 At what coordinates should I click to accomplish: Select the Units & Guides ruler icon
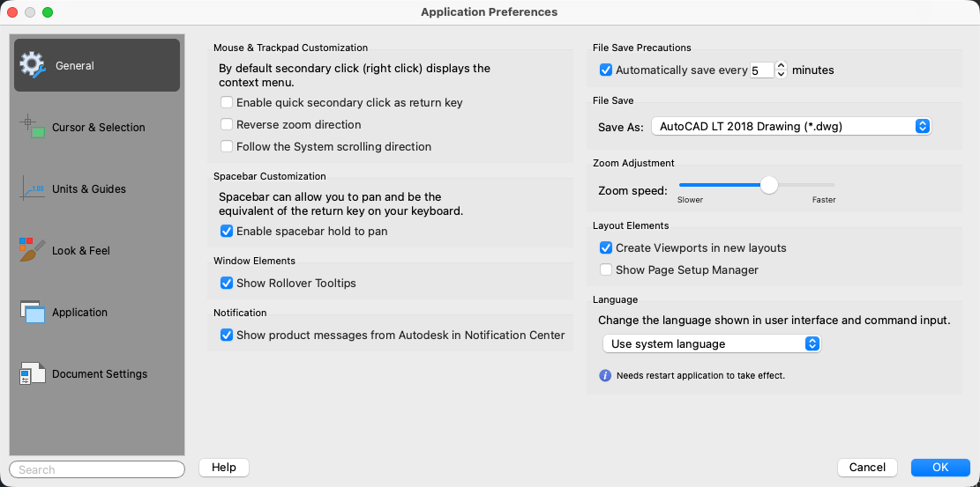[x=32, y=188]
